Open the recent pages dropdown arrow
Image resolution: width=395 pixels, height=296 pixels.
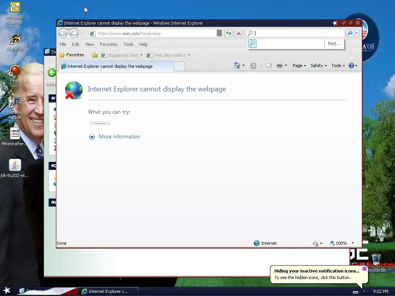(83, 33)
